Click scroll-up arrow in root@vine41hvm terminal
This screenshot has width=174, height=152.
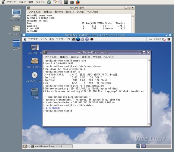(149, 61)
